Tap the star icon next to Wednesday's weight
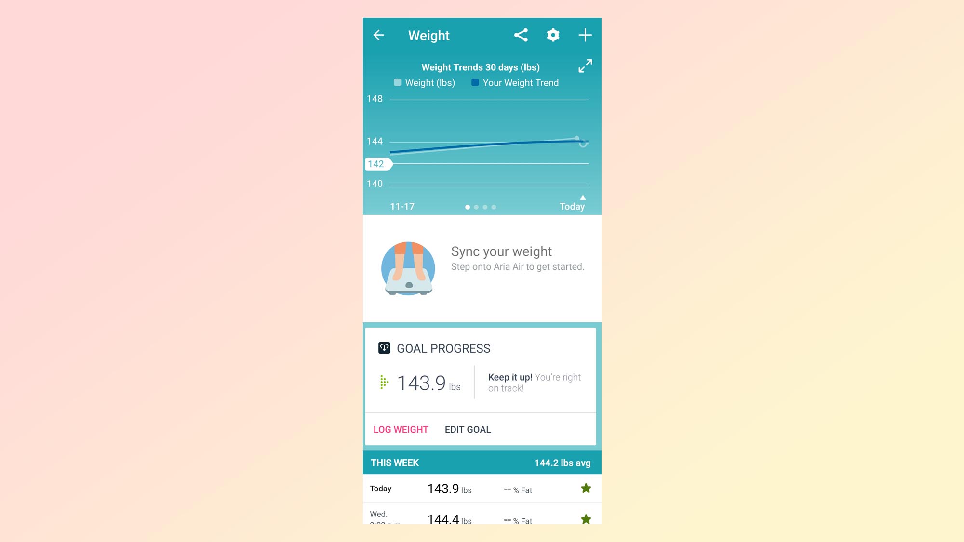Image resolution: width=964 pixels, height=542 pixels. (584, 518)
